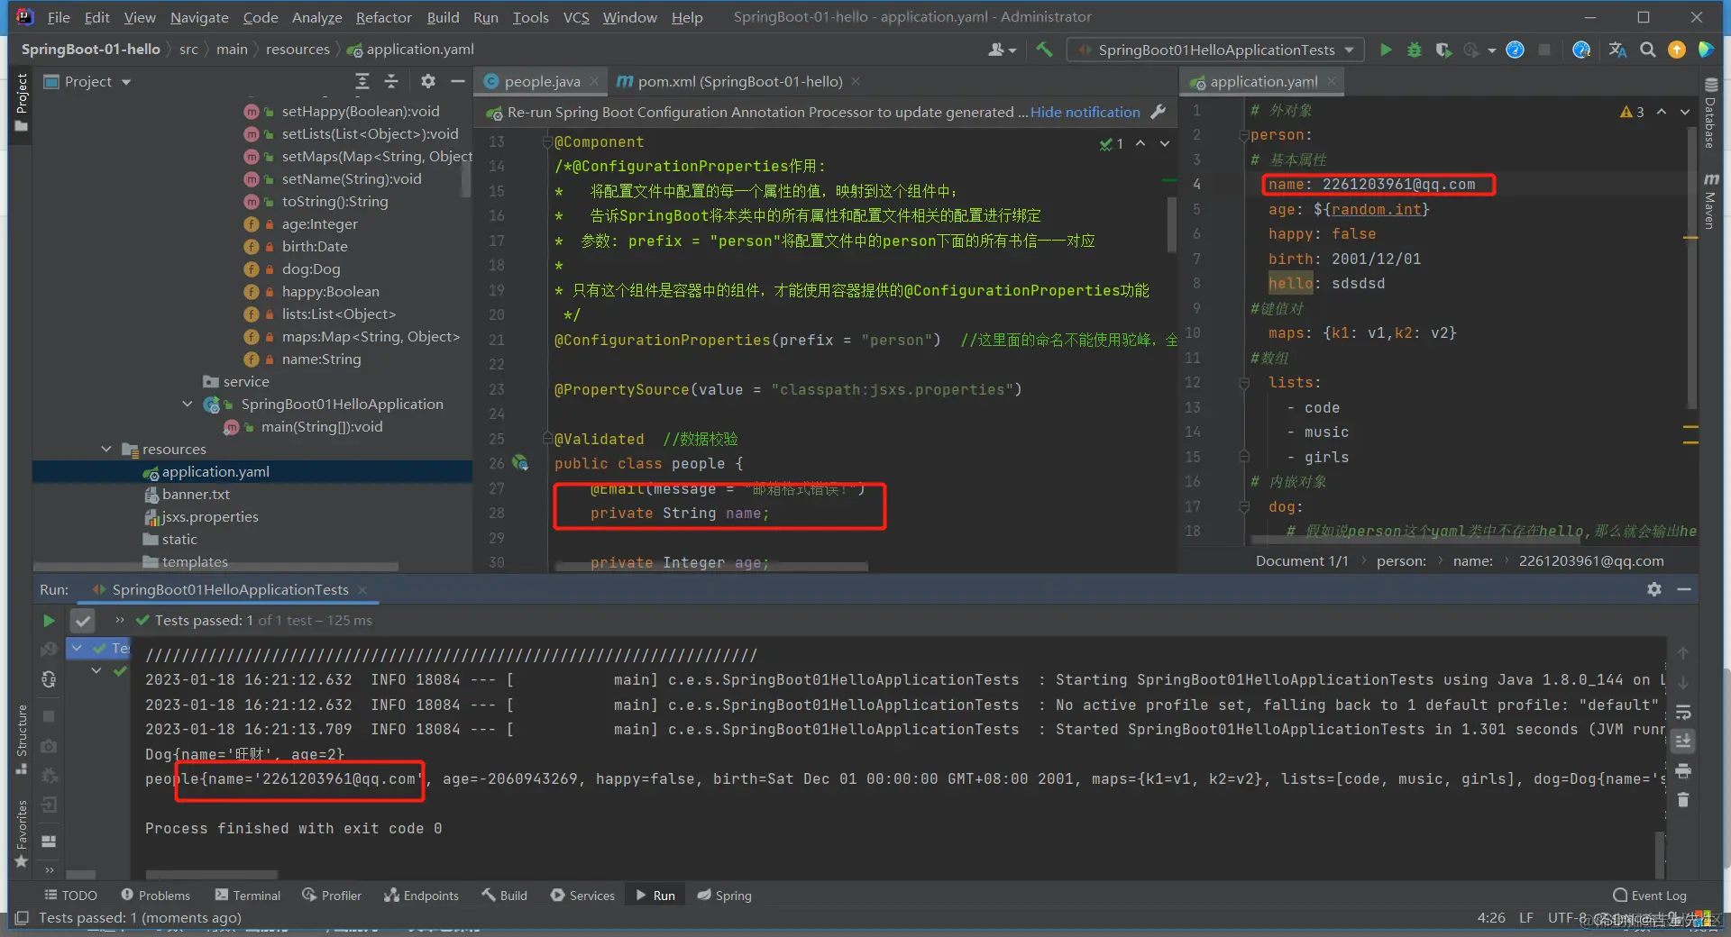Open the Maven side panel
The height and width of the screenshot is (937, 1731).
click(x=1711, y=200)
